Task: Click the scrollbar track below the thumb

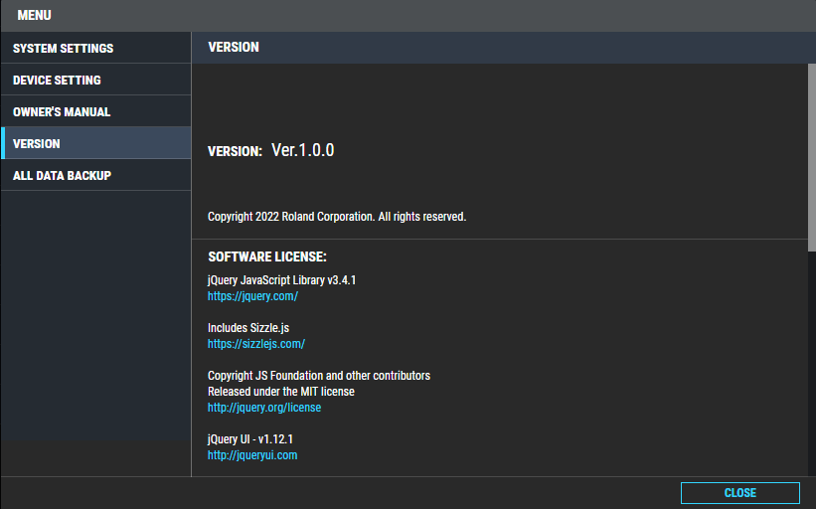Action: point(811,363)
